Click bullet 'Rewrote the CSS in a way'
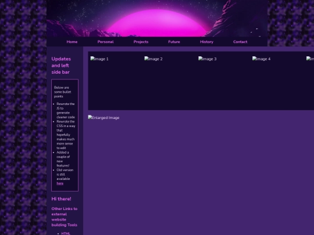 click(x=66, y=135)
